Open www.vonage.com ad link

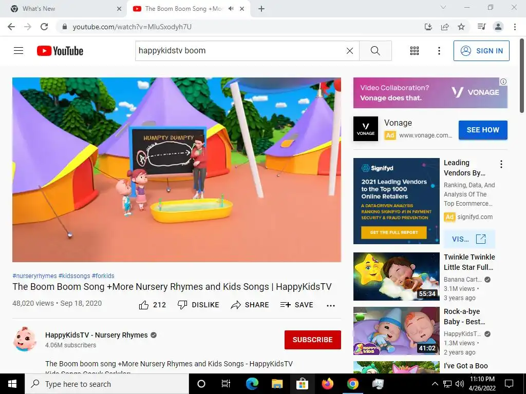click(425, 135)
